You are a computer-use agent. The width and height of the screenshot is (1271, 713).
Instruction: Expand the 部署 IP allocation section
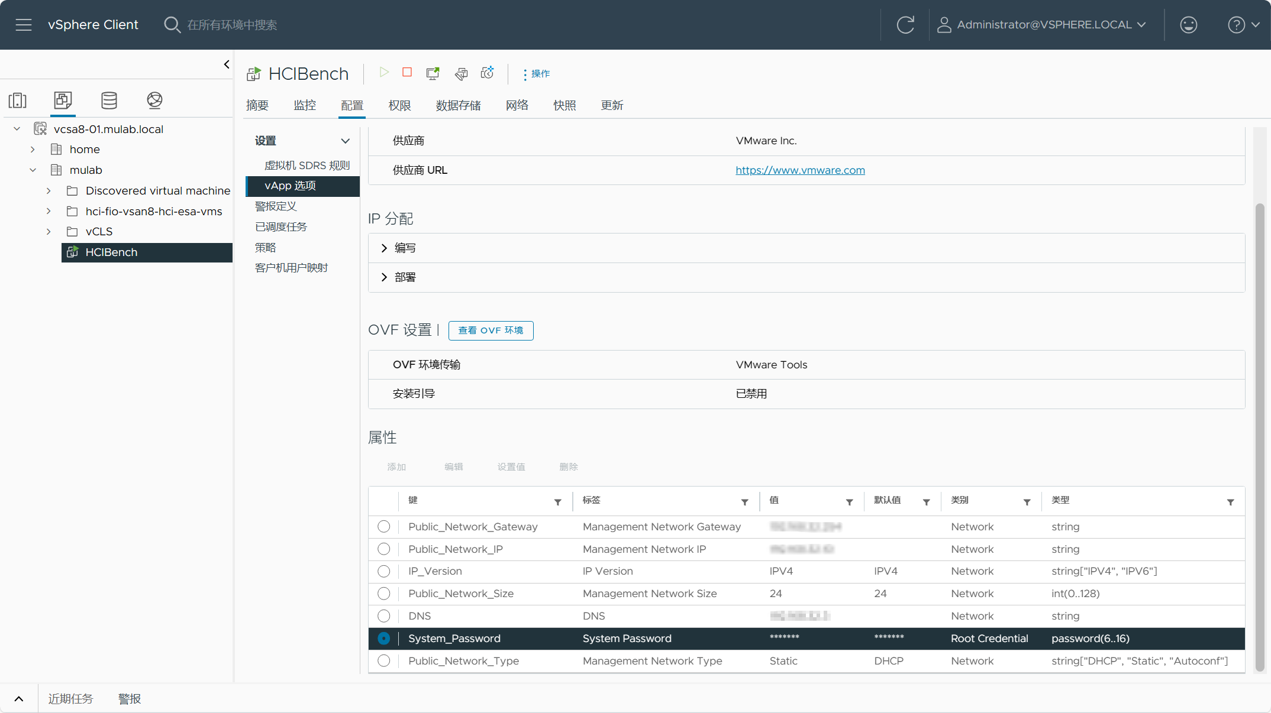pos(384,277)
